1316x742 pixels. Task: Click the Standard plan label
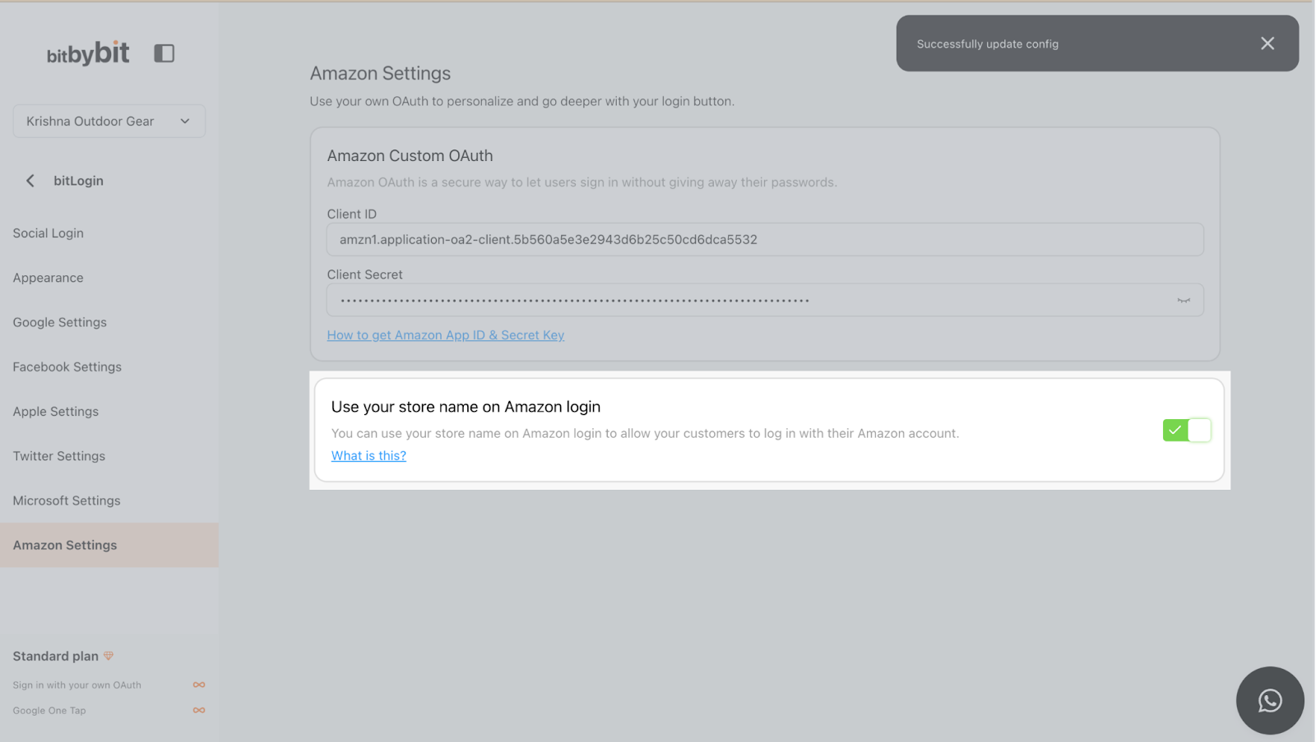56,656
